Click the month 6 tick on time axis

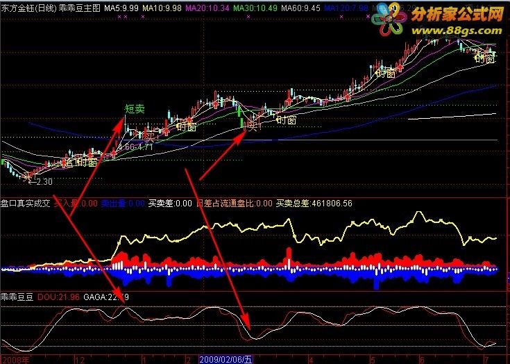click(x=422, y=360)
